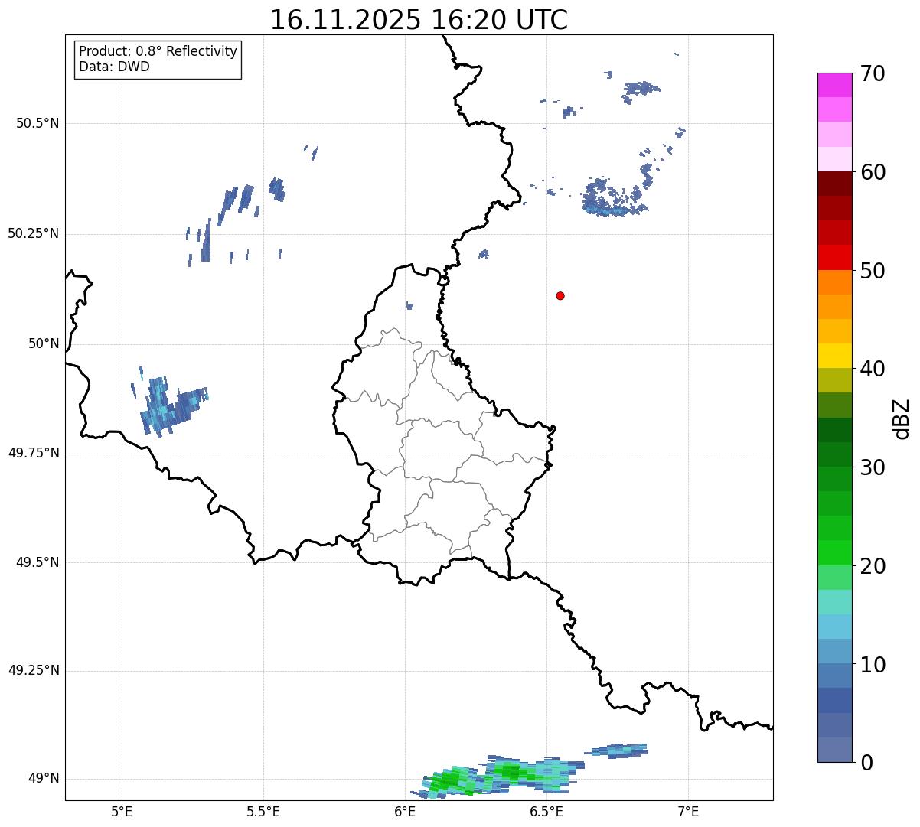Pick the yellow colorbar segment at 40
Screen dimensions: 920x827
835,356
